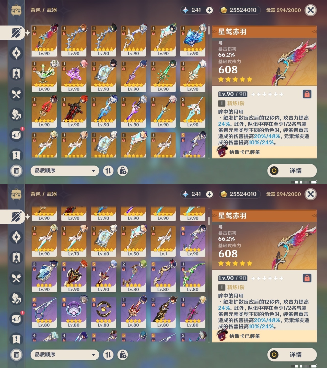327x368 pixels.
Task: Toggle sort direction arrows in the lower inventory
Action: pos(108,355)
